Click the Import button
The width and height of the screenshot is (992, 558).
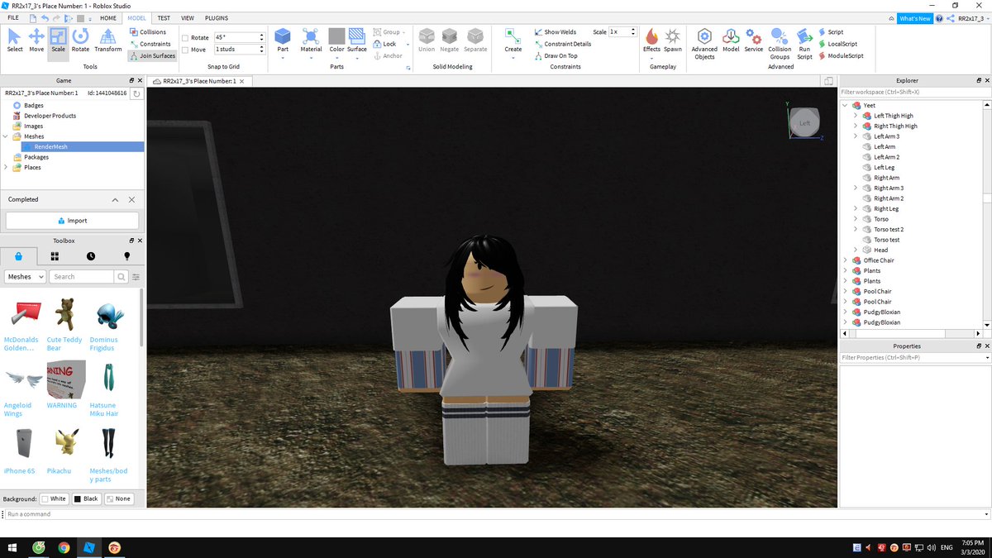point(72,221)
